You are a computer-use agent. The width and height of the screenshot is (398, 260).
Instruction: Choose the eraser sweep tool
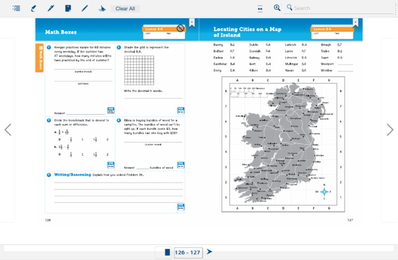click(x=102, y=8)
